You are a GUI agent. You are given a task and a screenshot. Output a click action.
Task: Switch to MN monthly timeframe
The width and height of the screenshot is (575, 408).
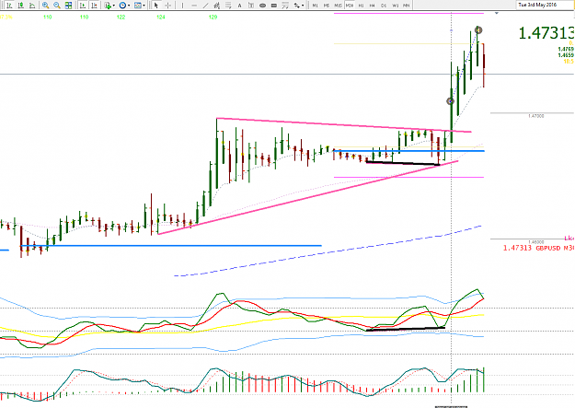[x=406, y=6]
